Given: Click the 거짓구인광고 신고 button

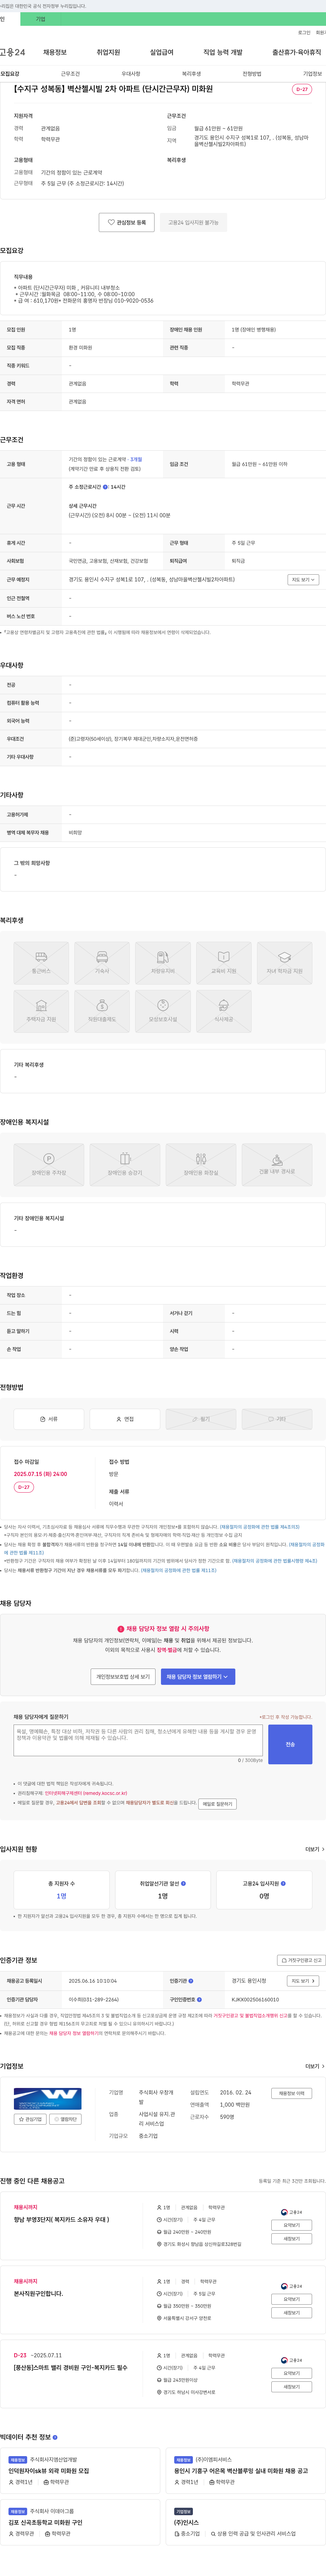Looking at the screenshot, I should pos(301,1960).
